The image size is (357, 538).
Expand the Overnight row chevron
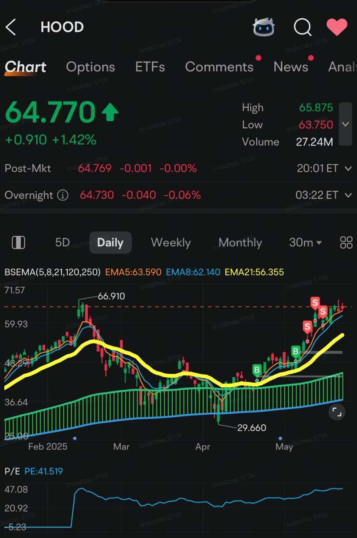tap(348, 195)
